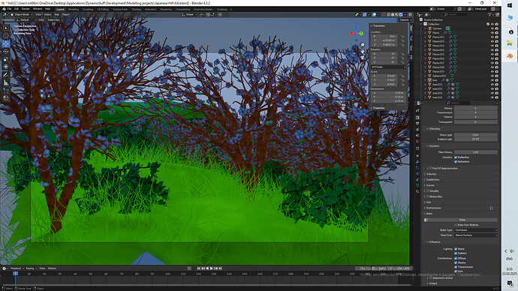Open the timeline Playback popover
Viewport: 518px width, 291px height.
(x=17, y=268)
